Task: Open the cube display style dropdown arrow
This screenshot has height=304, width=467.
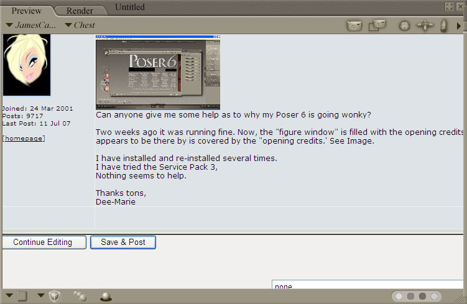Action: pos(41,295)
